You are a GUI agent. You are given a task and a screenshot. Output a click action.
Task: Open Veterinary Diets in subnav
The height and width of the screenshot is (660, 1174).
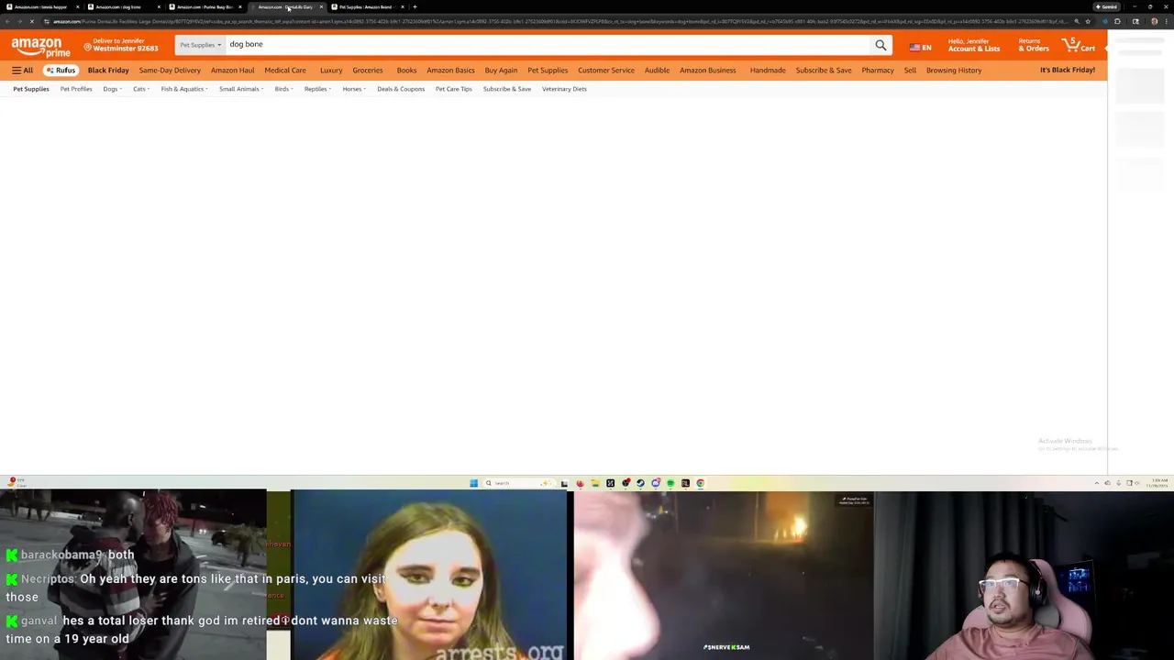point(564,89)
